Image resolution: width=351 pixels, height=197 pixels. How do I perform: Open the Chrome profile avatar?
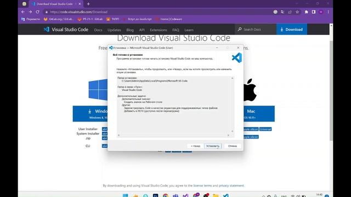(x=321, y=12)
